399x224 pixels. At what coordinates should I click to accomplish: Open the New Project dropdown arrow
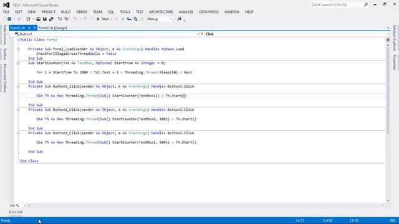[33, 19]
